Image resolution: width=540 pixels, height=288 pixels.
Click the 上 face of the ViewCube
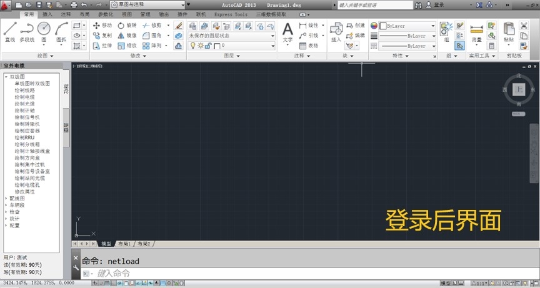coord(519,90)
